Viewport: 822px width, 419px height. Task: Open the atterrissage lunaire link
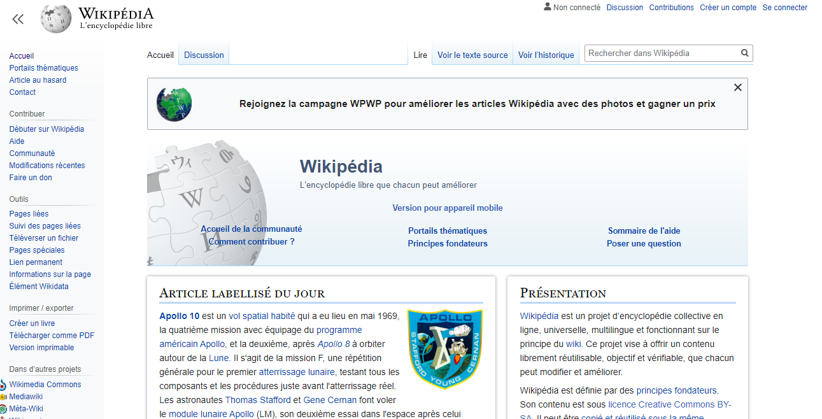click(x=297, y=372)
